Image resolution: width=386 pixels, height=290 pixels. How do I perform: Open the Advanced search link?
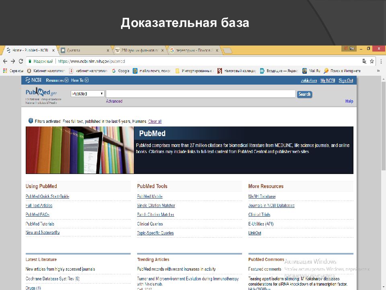click(114, 101)
